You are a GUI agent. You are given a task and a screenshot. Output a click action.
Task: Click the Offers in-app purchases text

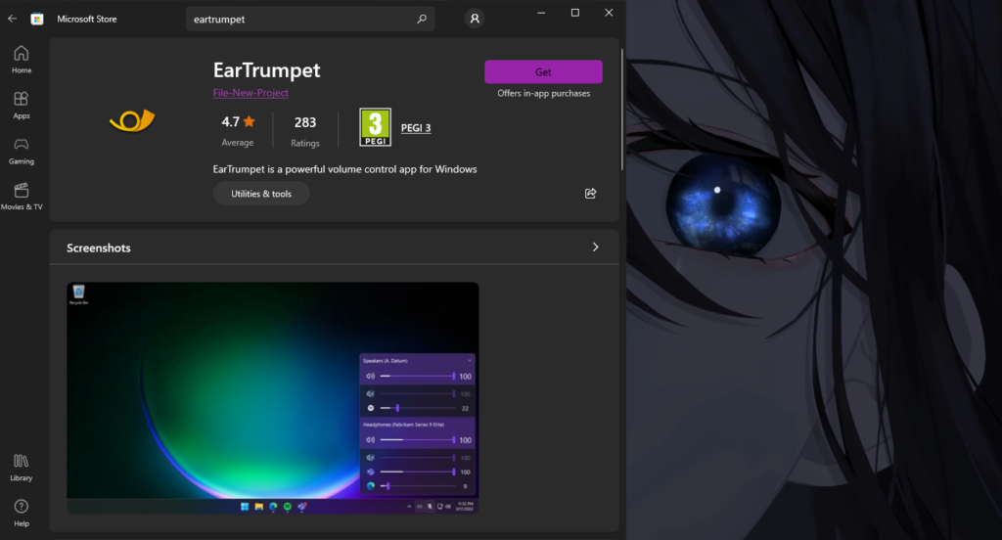click(x=544, y=93)
